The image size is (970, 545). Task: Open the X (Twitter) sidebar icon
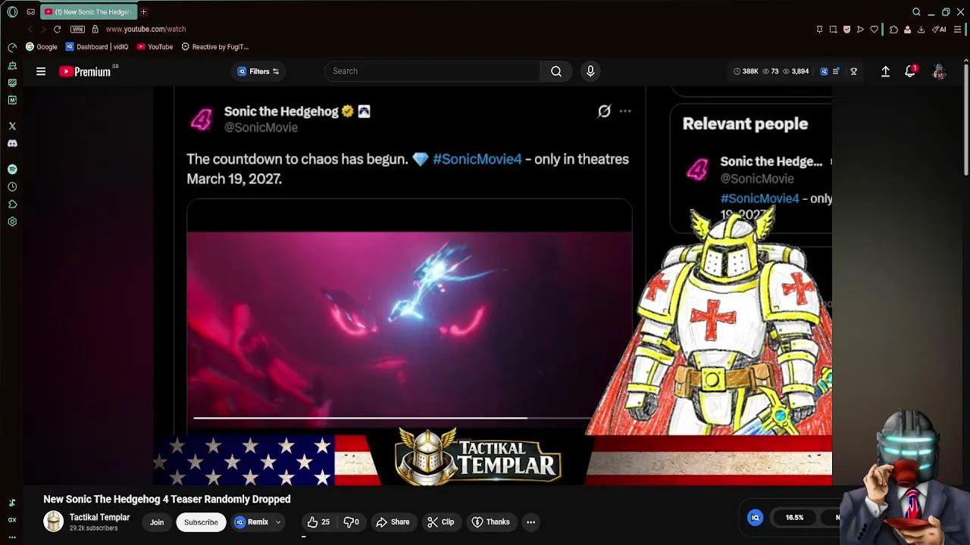pyautogui.click(x=12, y=126)
